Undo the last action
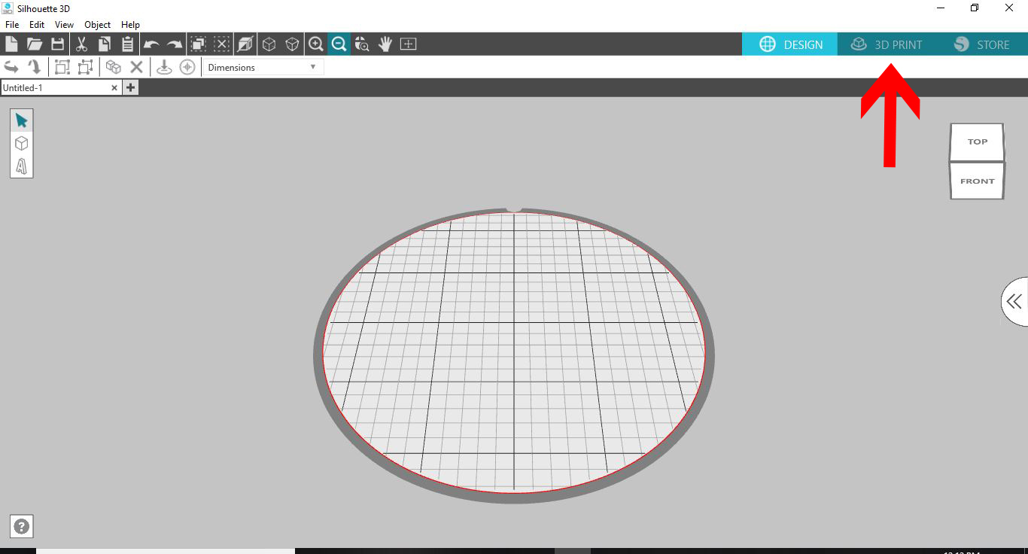1028x554 pixels. (151, 44)
